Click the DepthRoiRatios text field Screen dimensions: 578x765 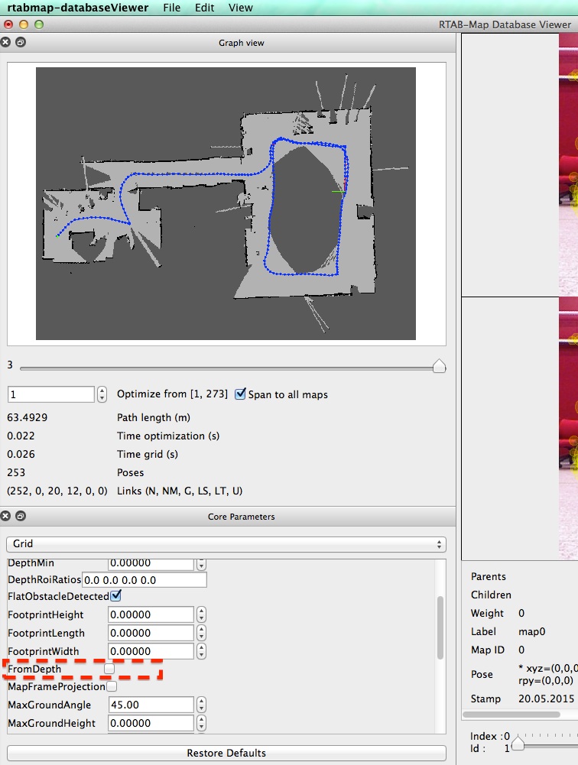(x=144, y=580)
